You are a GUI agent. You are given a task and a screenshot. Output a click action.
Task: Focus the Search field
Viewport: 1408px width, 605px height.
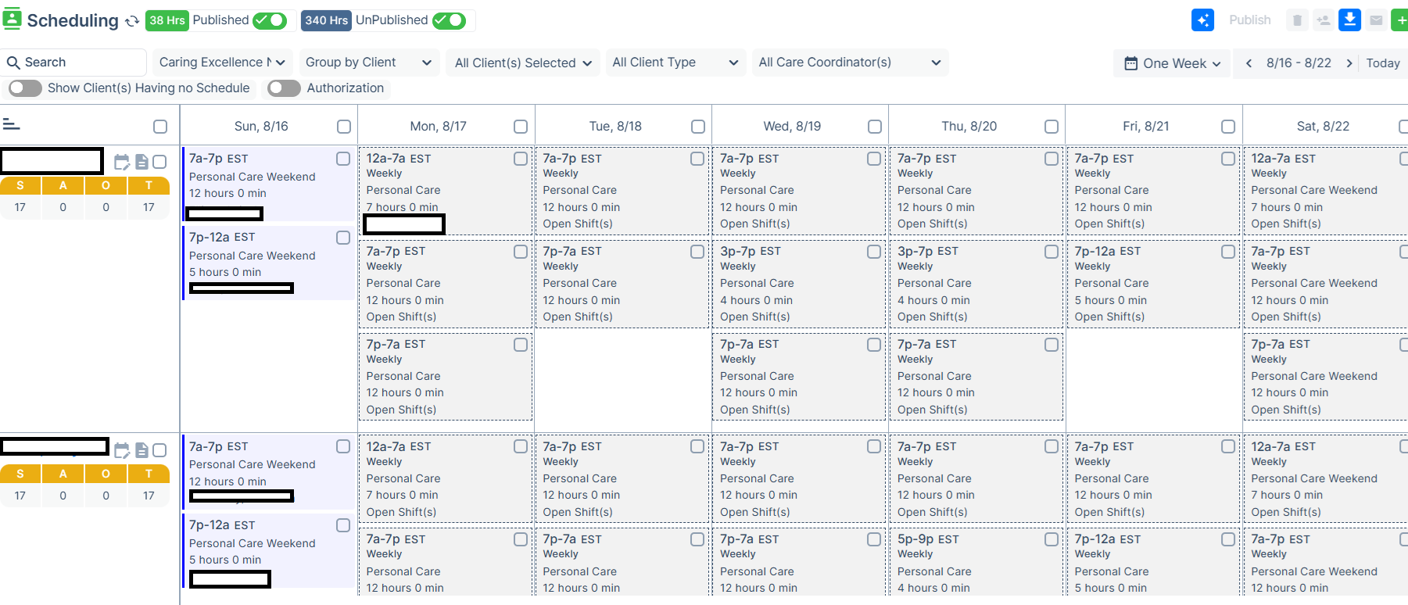(x=74, y=63)
